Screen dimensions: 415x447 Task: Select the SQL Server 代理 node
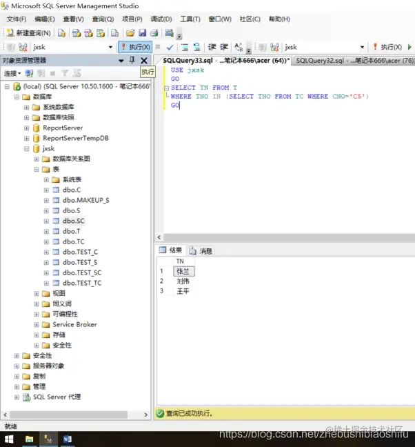tap(57, 397)
